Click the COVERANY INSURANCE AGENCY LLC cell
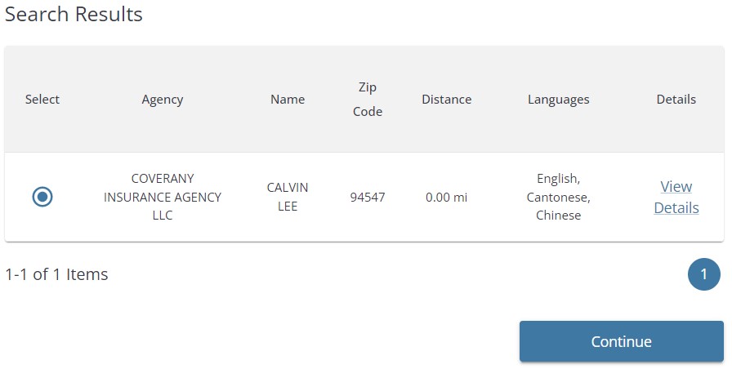Screen dimensions: 732x369 (163, 197)
